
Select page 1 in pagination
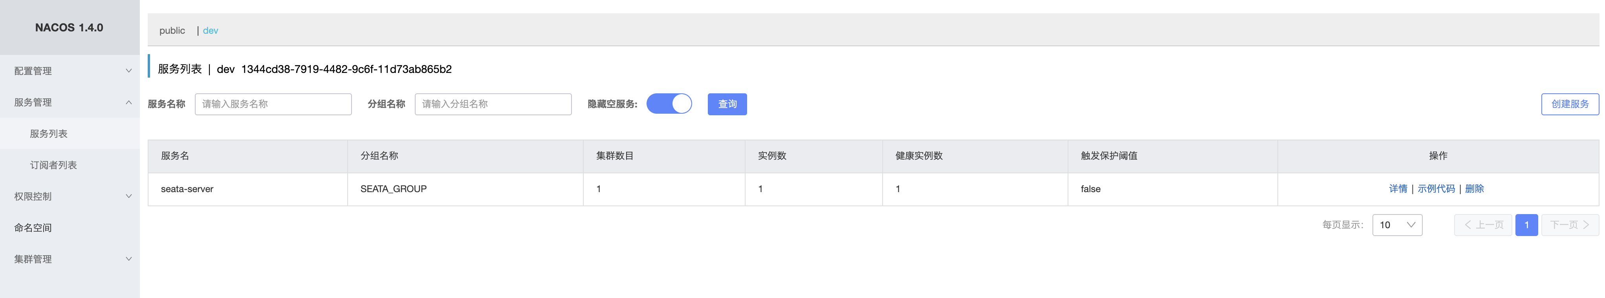tap(1526, 225)
